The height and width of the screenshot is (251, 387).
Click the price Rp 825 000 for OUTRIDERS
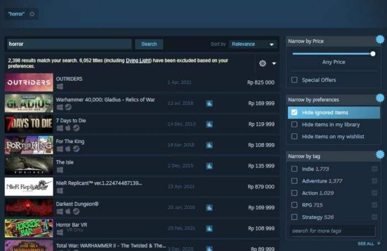(260, 82)
